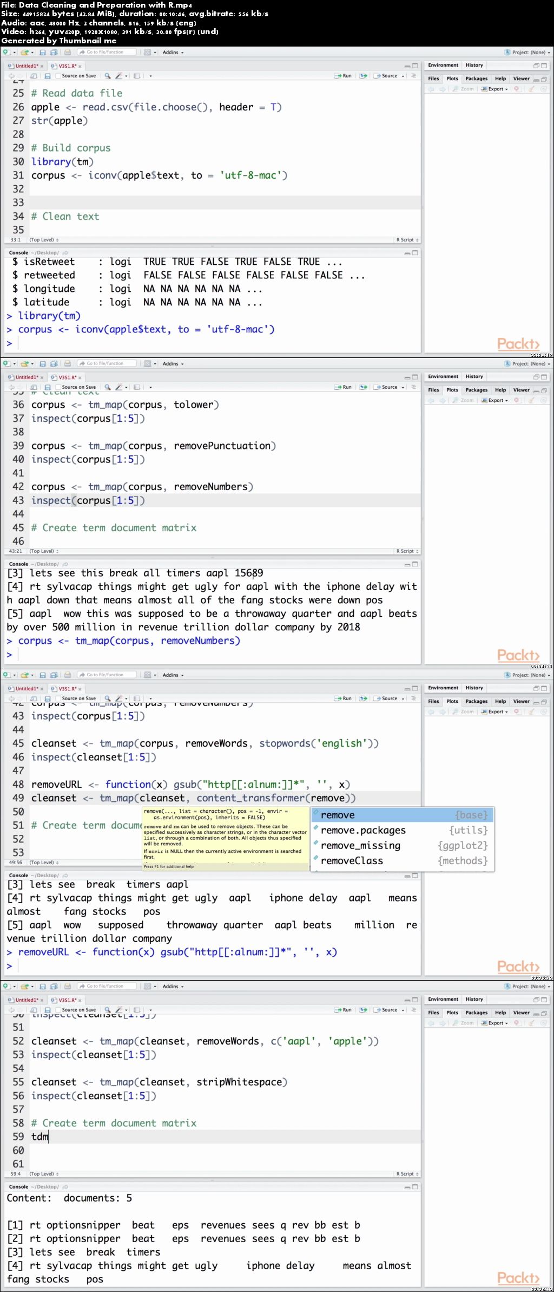Choose 'removeClass' autocomplete suggestion

pos(403,860)
